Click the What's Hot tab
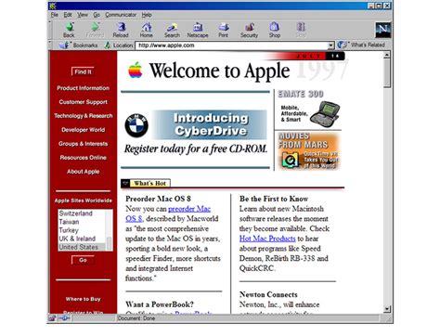The width and height of the screenshot is (440, 336). click(x=149, y=183)
